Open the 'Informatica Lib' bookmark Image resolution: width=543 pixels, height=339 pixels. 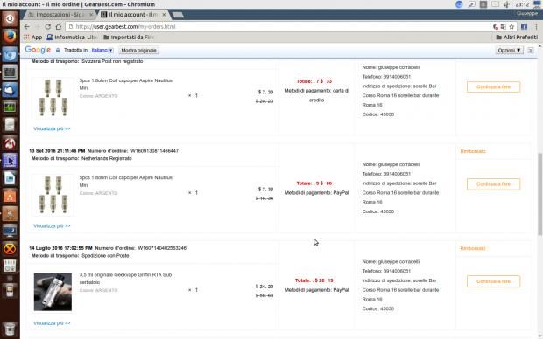[x=72, y=37]
